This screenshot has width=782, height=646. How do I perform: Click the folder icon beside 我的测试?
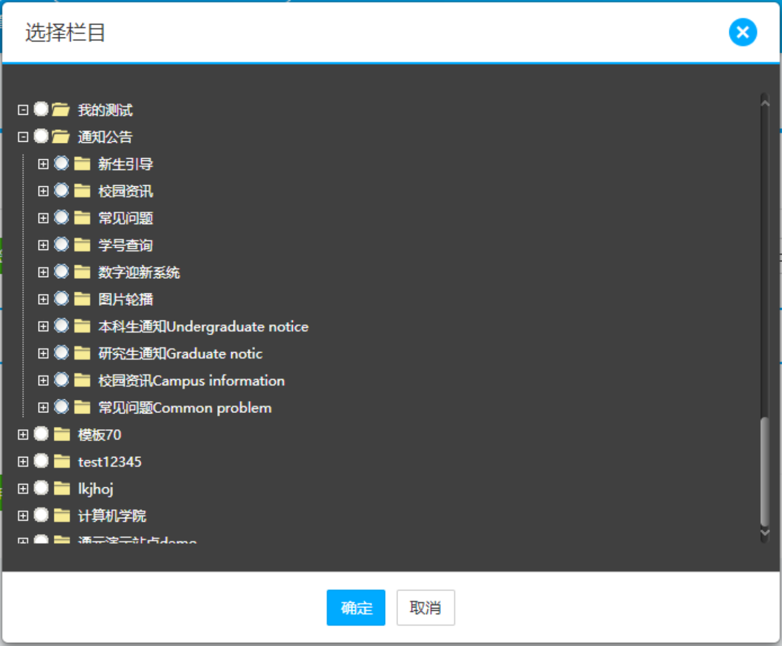pos(61,110)
